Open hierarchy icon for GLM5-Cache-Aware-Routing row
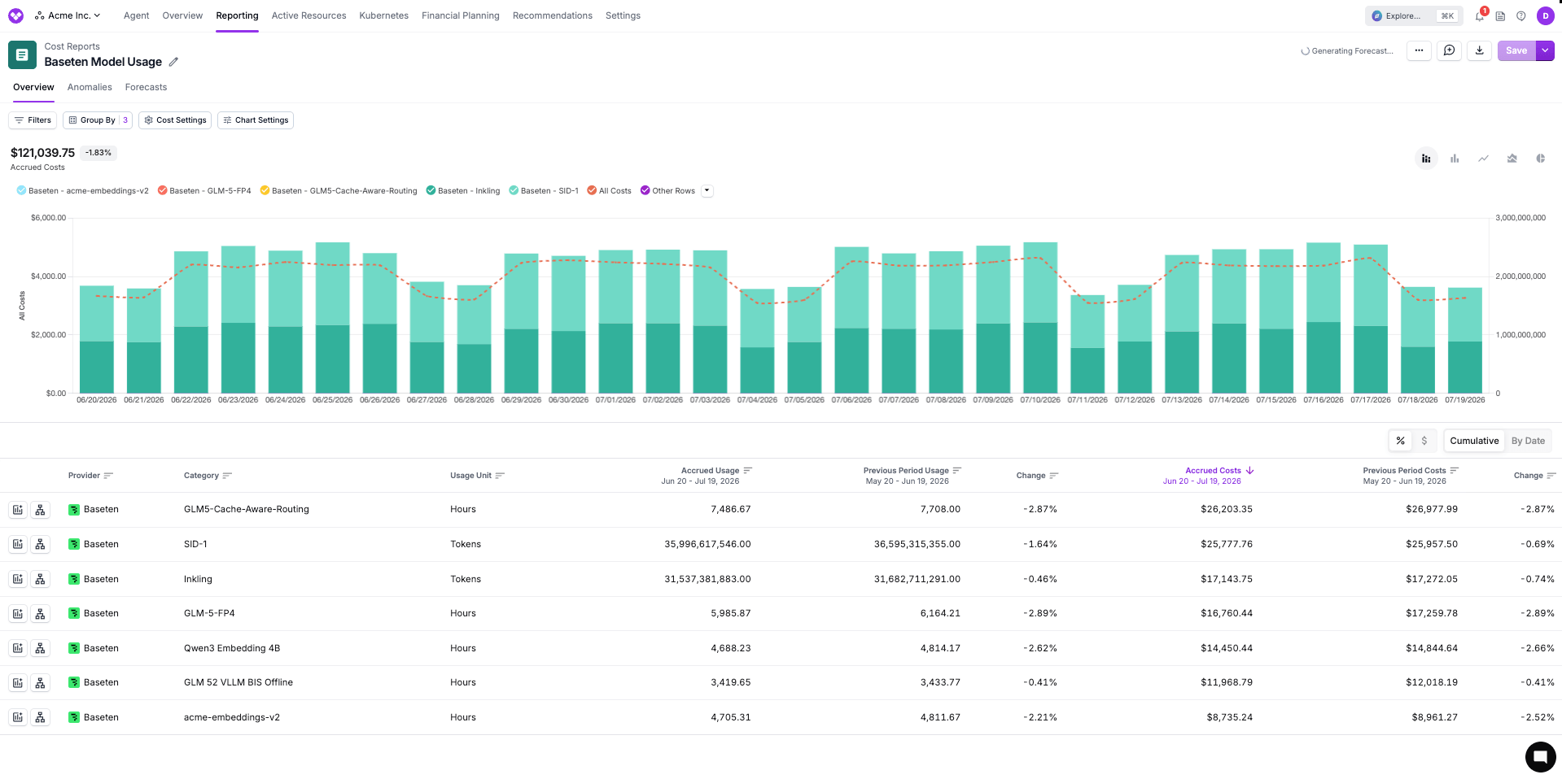The height and width of the screenshot is (779, 1562). pos(40,510)
